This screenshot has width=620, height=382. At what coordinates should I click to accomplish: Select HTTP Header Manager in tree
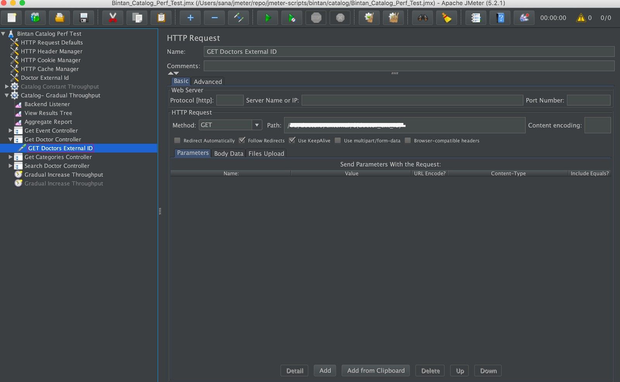pyautogui.click(x=52, y=51)
